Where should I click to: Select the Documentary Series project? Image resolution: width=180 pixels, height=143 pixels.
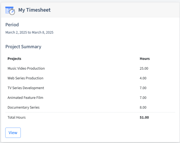[24, 108]
